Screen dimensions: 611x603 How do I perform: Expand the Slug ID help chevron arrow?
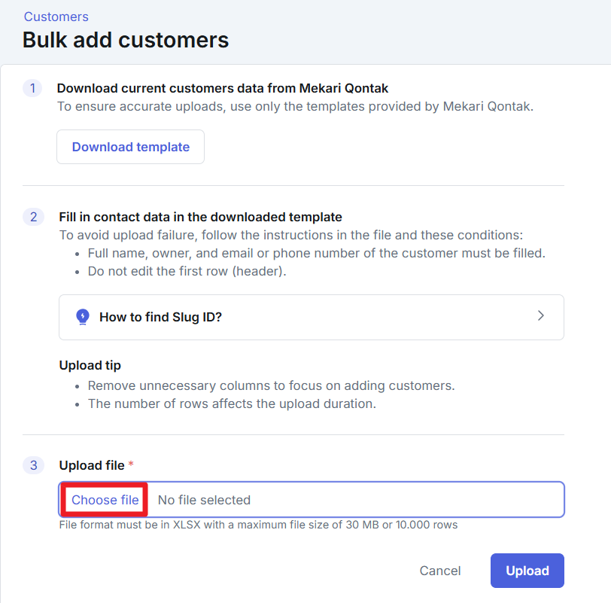540,316
